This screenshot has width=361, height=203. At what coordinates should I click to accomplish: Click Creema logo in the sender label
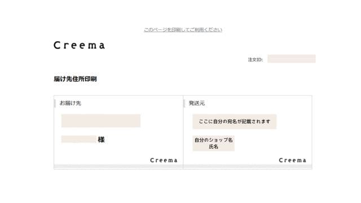292,160
